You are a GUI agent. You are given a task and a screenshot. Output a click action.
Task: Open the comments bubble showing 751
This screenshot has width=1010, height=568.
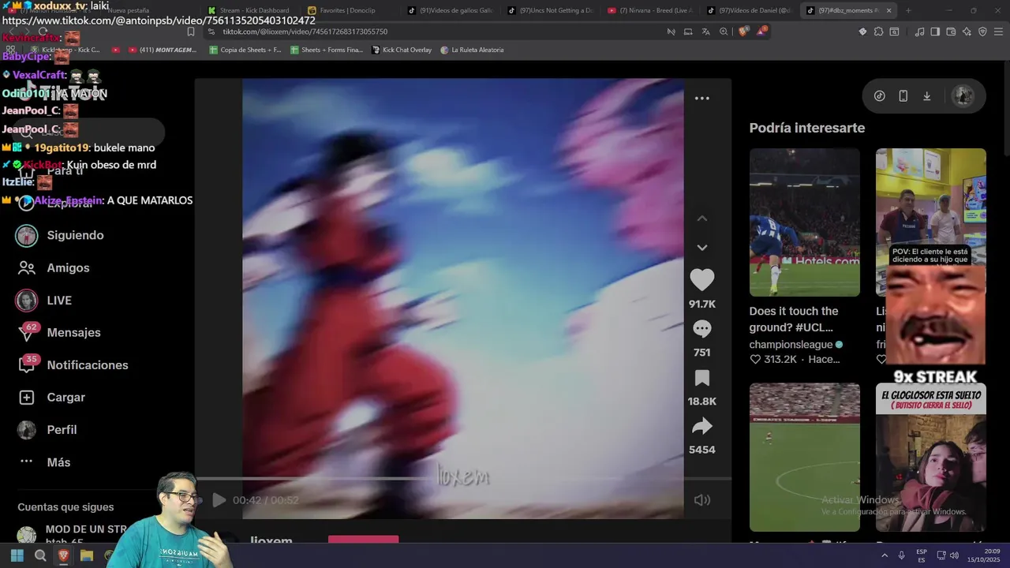pyautogui.click(x=701, y=329)
